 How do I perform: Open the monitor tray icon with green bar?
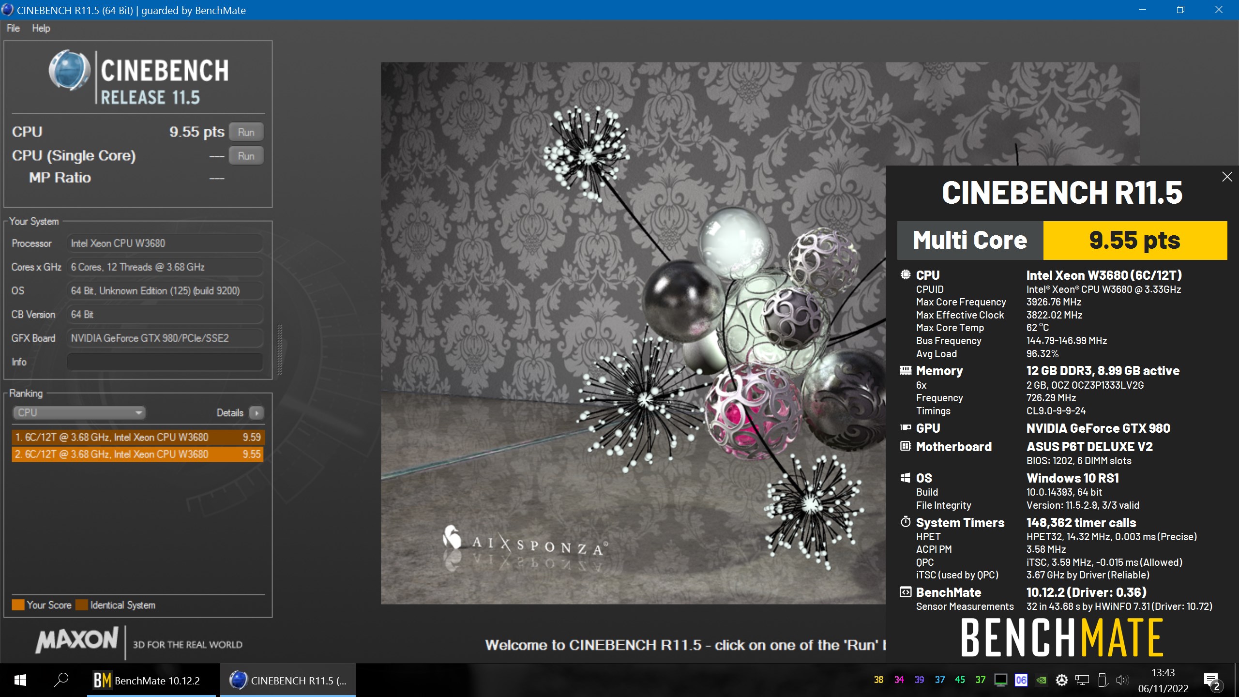[1000, 680]
